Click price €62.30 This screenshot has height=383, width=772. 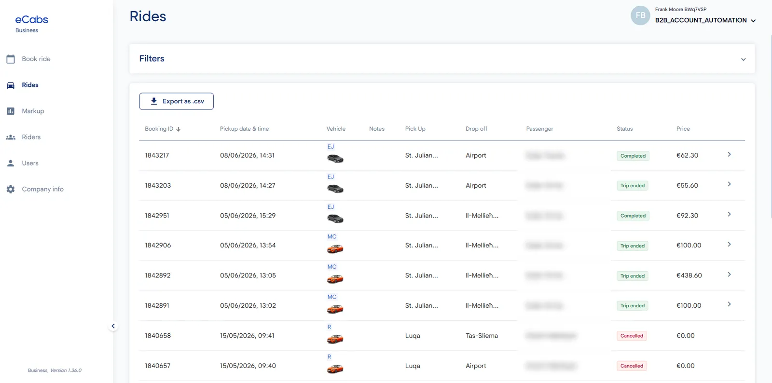coord(687,155)
